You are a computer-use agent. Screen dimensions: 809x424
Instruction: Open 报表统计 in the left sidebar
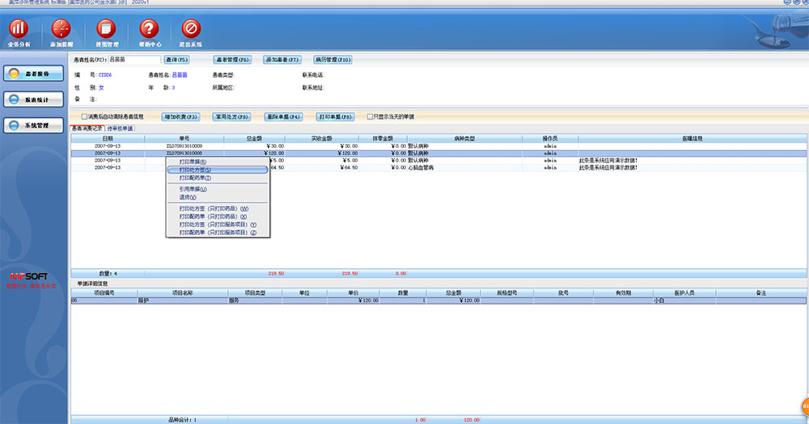32,100
